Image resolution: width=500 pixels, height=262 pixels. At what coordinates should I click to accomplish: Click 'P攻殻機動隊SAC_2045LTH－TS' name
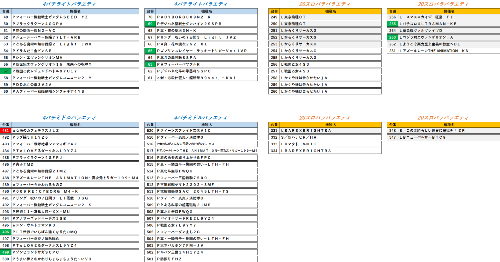tap(207, 191)
